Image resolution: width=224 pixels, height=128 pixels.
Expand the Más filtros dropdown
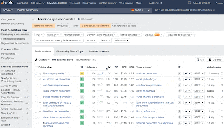pos(122,40)
